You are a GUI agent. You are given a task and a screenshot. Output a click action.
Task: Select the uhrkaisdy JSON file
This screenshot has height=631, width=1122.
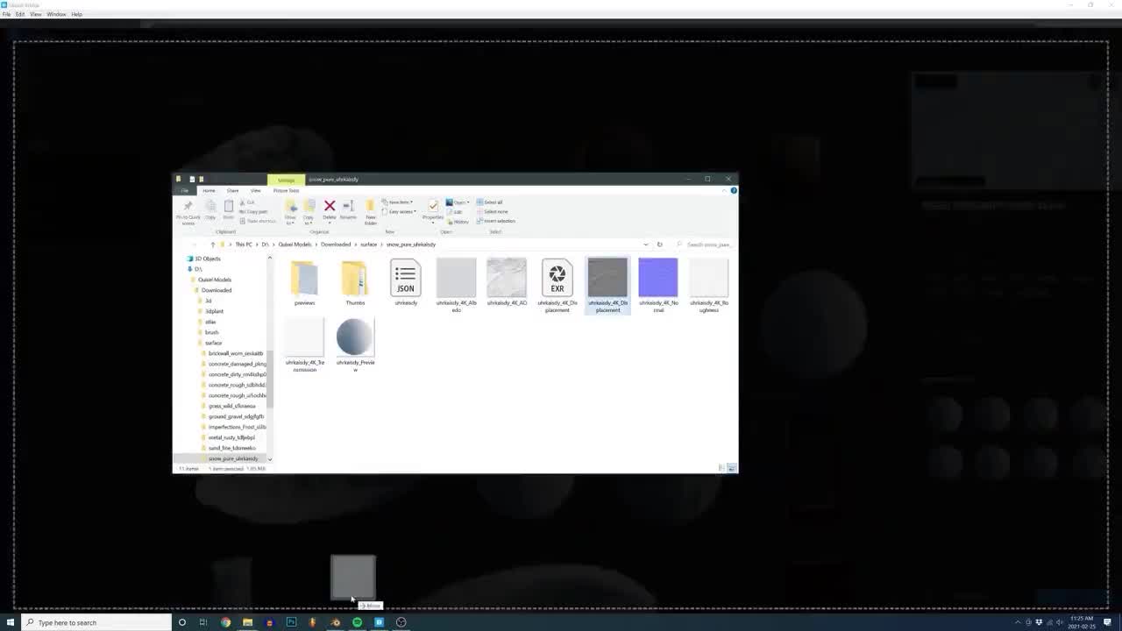[x=405, y=282]
